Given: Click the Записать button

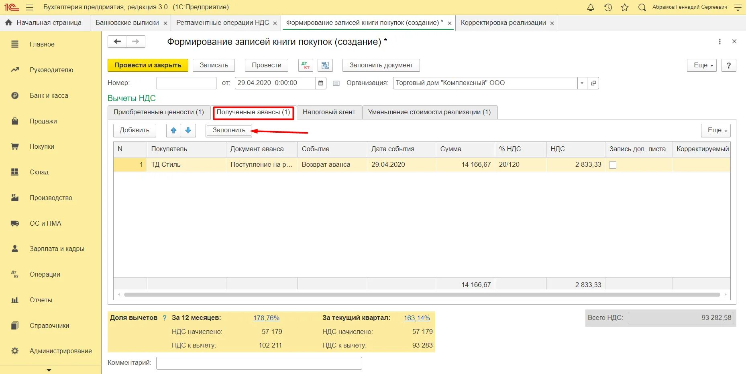Looking at the screenshot, I should click(x=214, y=65).
